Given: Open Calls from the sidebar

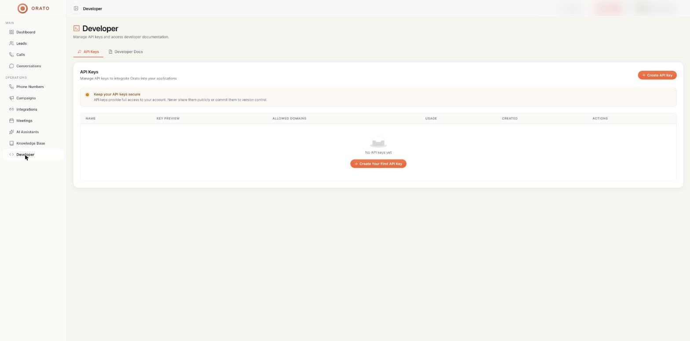Looking at the screenshot, I should click(x=33, y=54).
